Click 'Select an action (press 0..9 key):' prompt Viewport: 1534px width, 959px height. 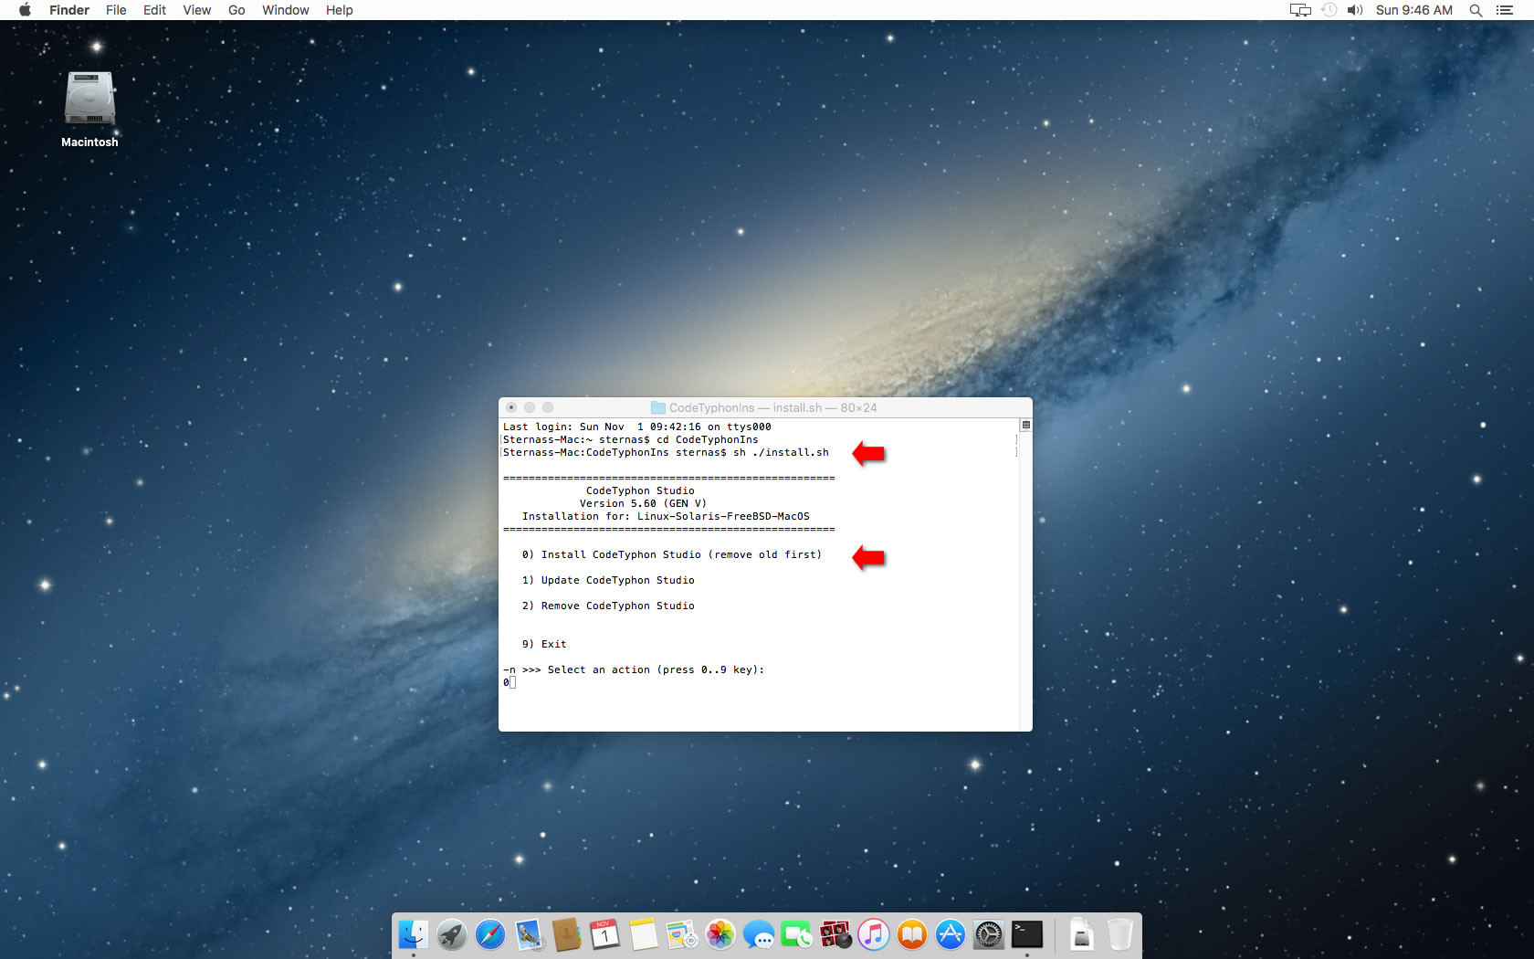point(656,669)
